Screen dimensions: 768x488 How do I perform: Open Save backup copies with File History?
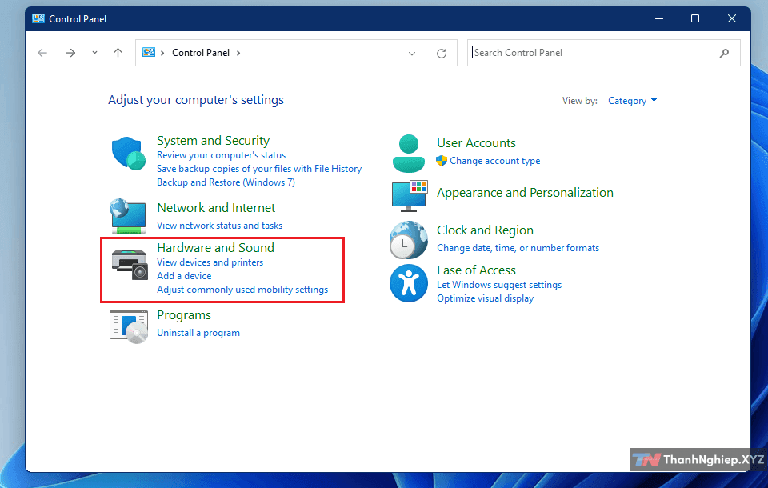click(x=259, y=169)
